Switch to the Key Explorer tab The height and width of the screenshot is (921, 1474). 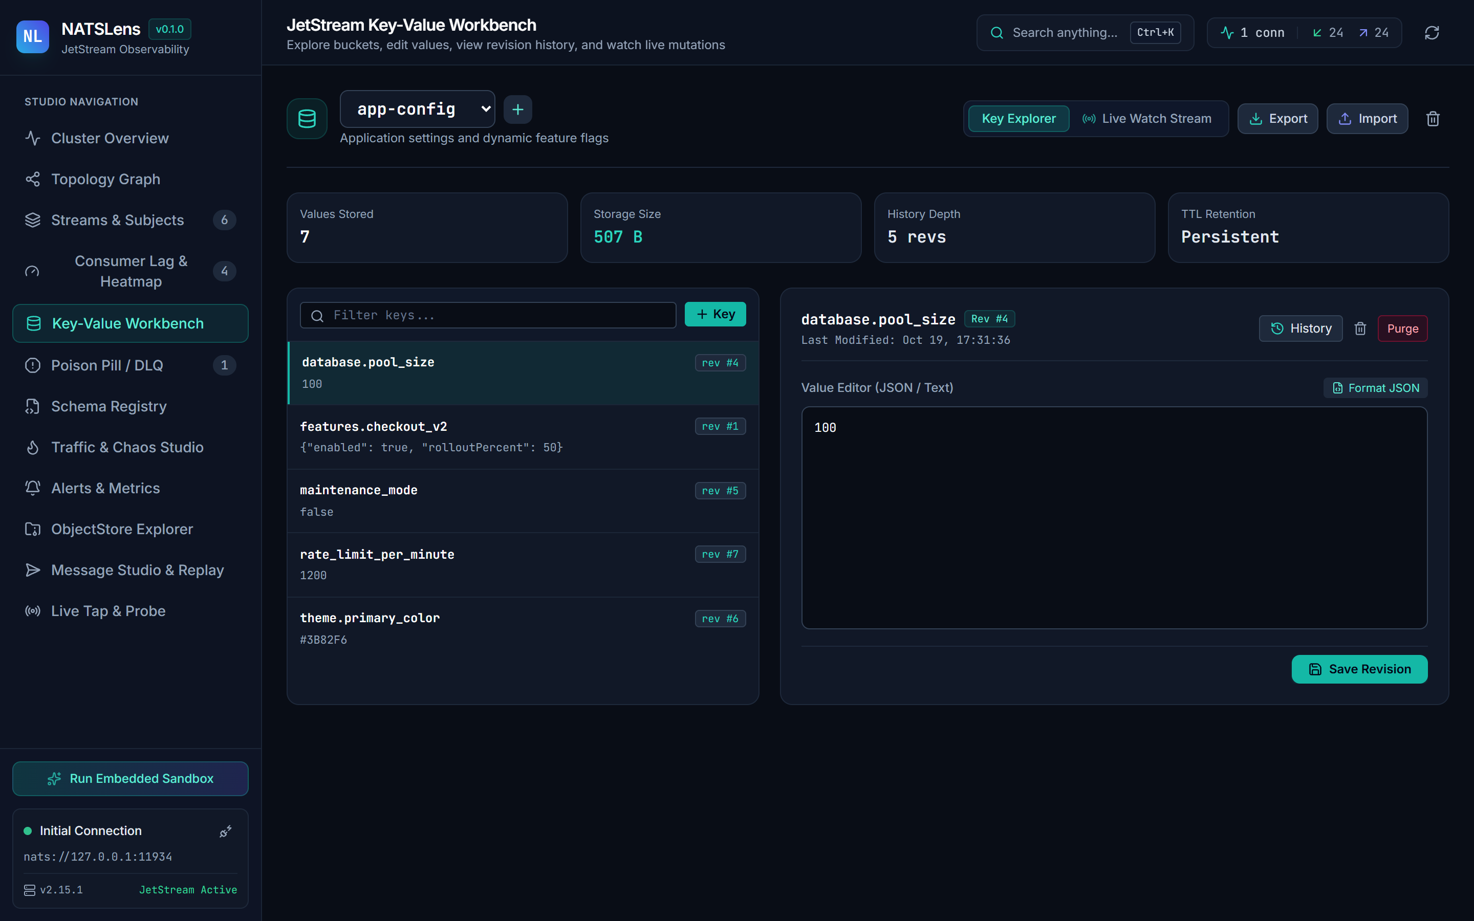[x=1018, y=119]
